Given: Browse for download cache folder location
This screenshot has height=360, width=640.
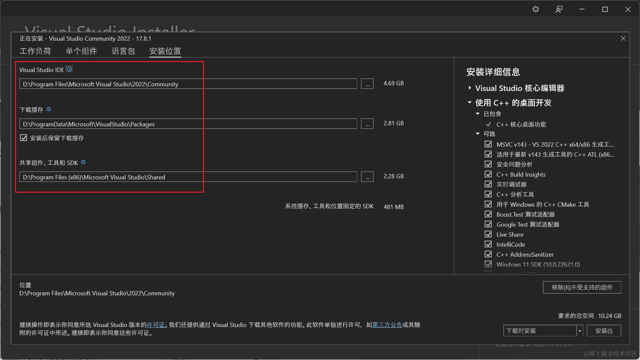Looking at the screenshot, I should click(367, 124).
